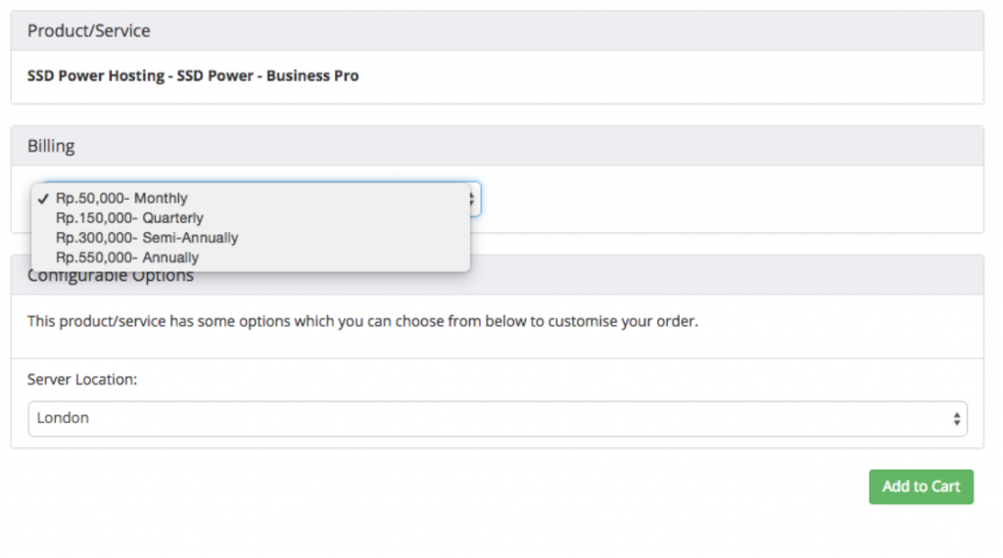Click the Configurable Options panel heading
Image resolution: width=1003 pixels, height=558 pixels.
111,277
